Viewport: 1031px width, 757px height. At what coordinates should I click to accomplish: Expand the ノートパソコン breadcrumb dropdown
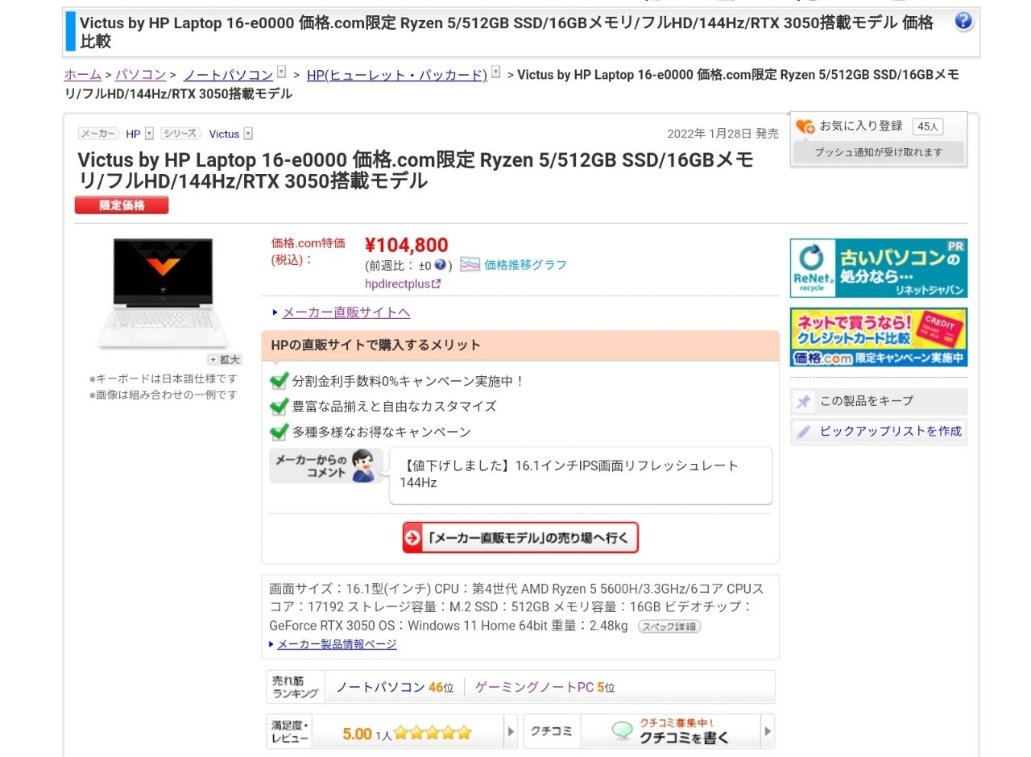point(281,72)
